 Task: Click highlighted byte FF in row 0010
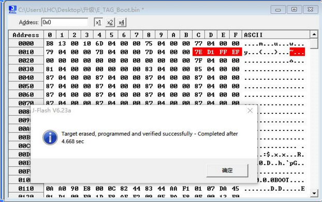(223, 52)
